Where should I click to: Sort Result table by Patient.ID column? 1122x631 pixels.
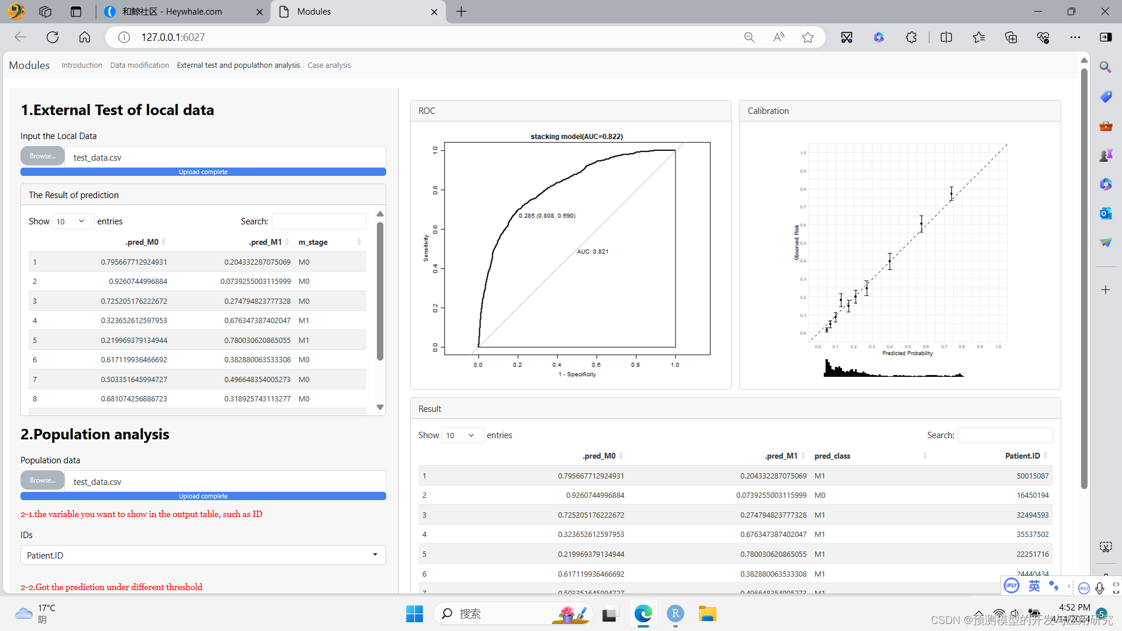point(1026,456)
